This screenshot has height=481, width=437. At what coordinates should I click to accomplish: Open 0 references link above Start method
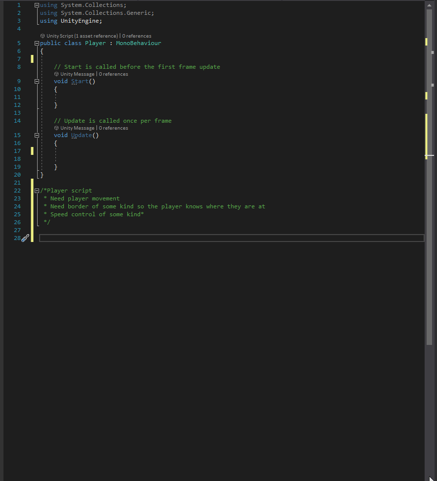[x=113, y=74]
